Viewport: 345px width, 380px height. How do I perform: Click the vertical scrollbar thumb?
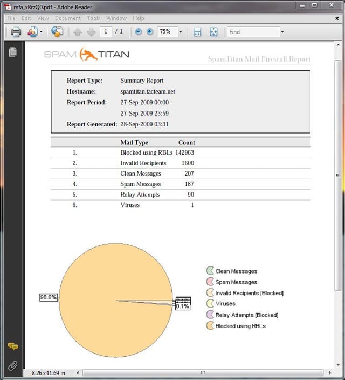coord(338,176)
